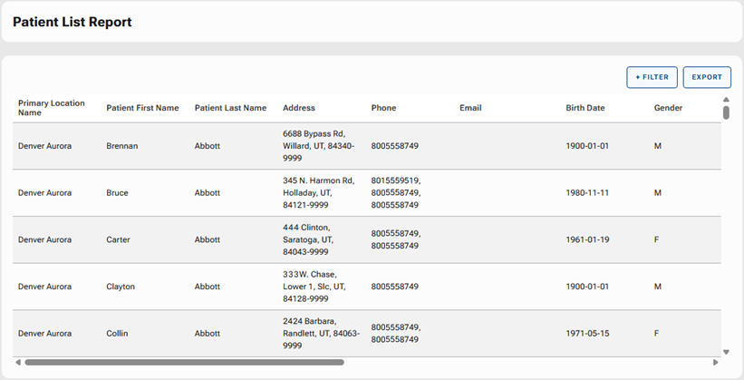Sort by Primary Location Name column header
744x380 pixels.
click(52, 108)
